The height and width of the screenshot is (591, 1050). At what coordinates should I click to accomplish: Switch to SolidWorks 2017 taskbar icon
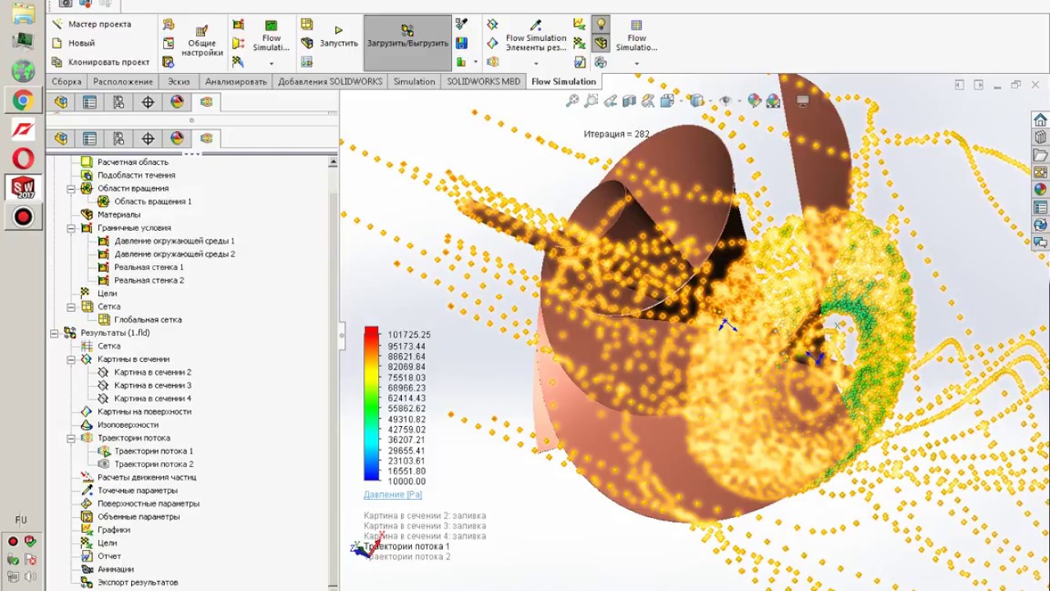point(23,188)
